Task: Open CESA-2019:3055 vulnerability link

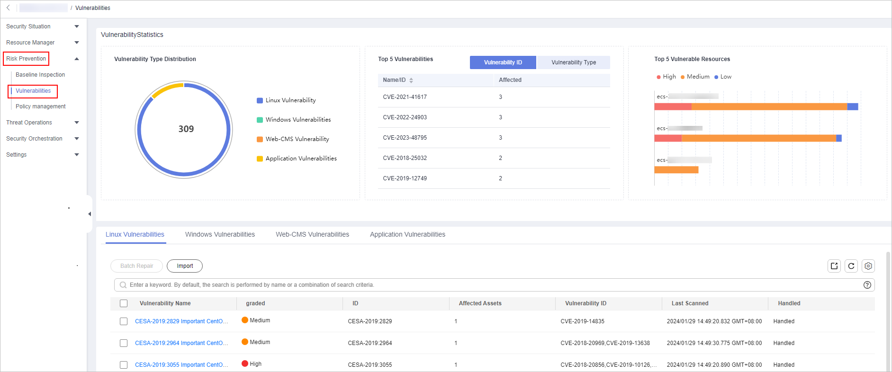Action: tap(181, 365)
